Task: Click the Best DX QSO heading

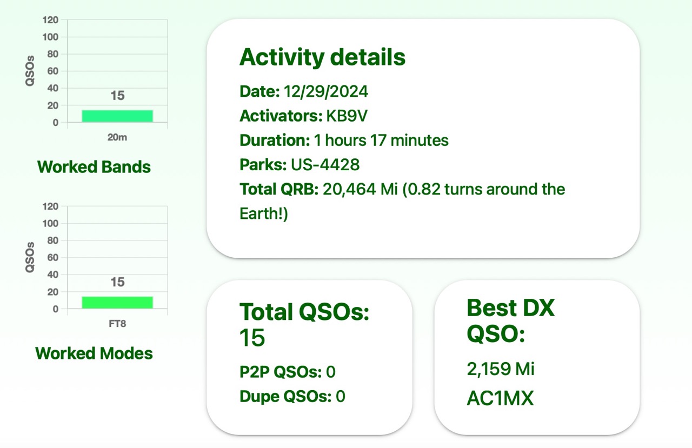Action: 510,321
